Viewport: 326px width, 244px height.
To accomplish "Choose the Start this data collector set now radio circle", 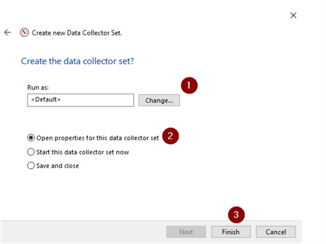I will tap(31, 152).
